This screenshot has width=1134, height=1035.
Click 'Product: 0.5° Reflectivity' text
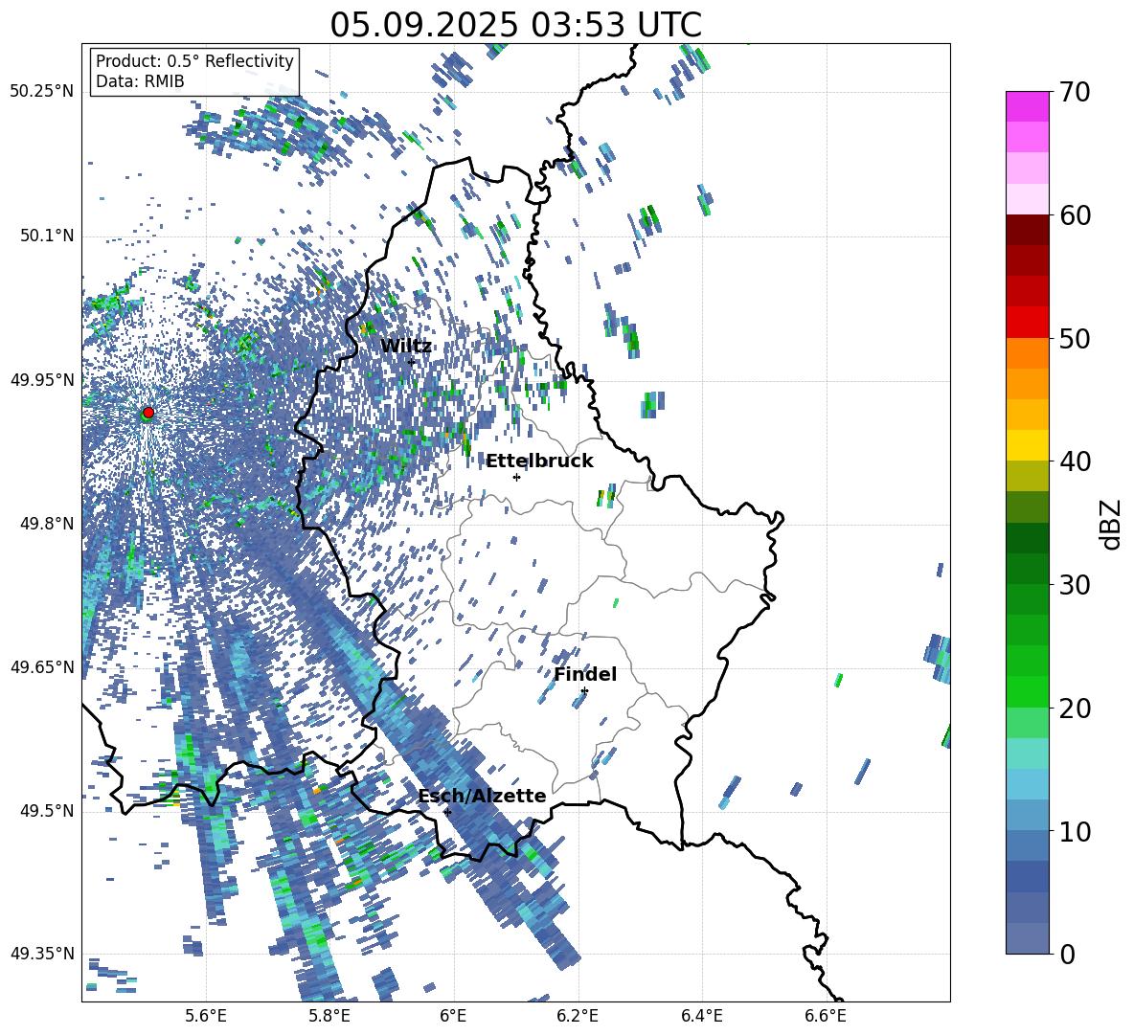pos(194,61)
